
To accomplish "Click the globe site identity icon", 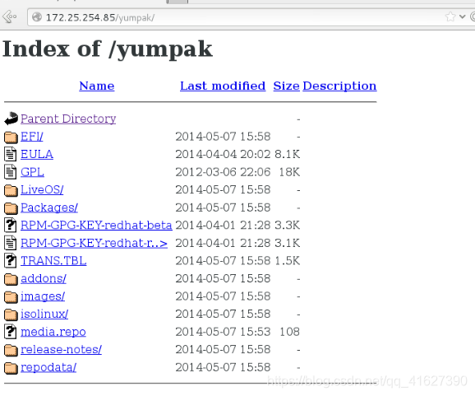I will [x=37, y=17].
